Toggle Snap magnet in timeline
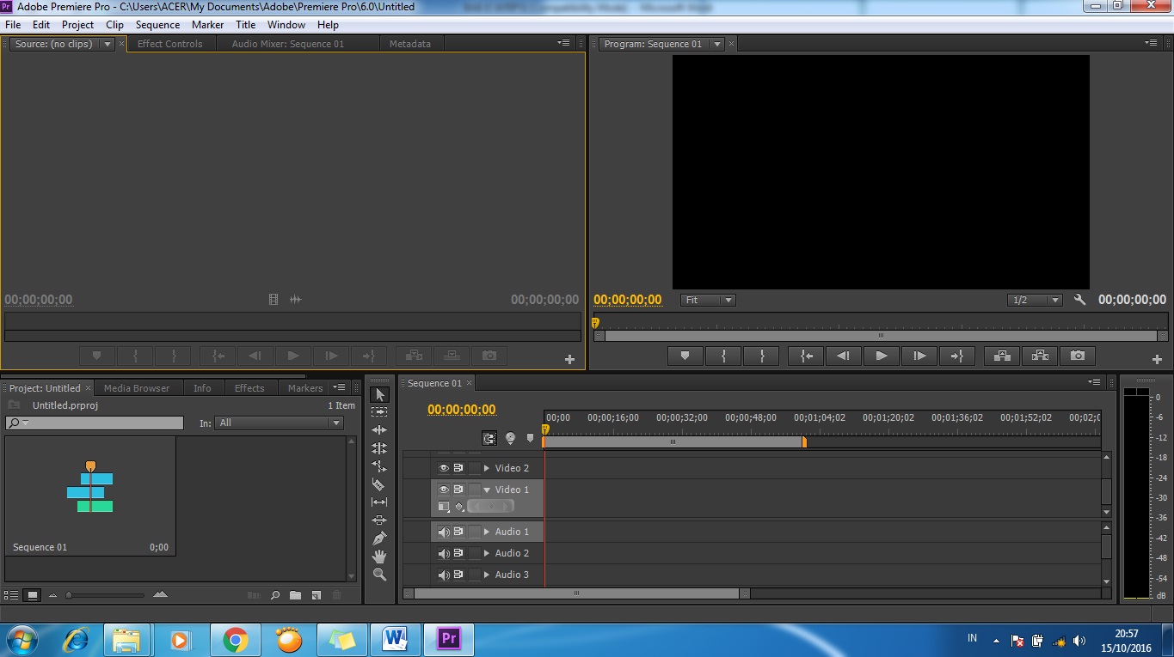The height and width of the screenshot is (657, 1174). pos(489,439)
